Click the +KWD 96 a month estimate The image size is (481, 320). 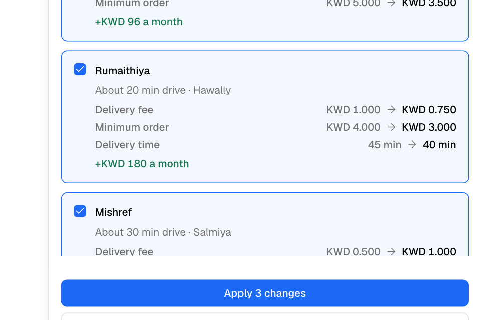pyautogui.click(x=139, y=22)
